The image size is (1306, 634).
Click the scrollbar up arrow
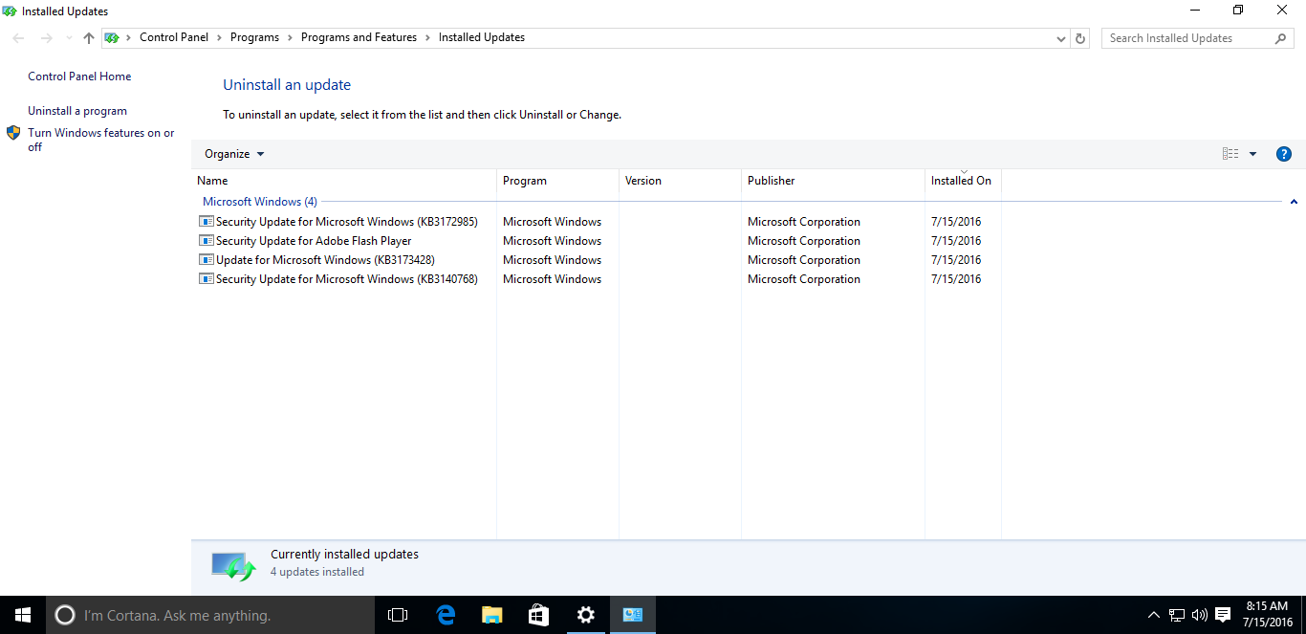point(1294,202)
